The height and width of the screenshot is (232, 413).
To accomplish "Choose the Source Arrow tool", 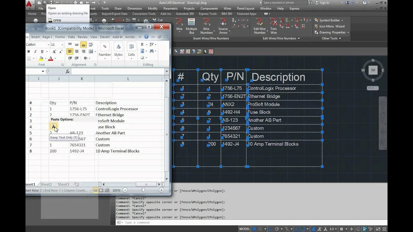I will (x=223, y=26).
